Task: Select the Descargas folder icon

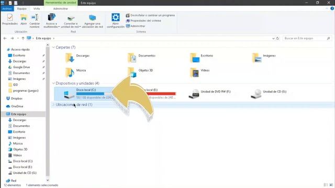Action: point(70,58)
